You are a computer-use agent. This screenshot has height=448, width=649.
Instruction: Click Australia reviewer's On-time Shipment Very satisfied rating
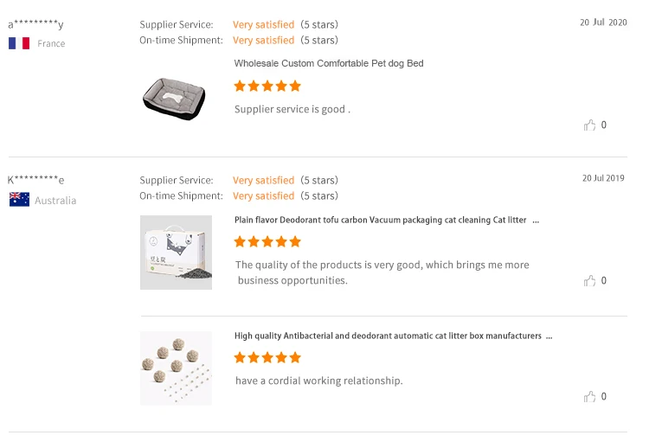pos(263,196)
